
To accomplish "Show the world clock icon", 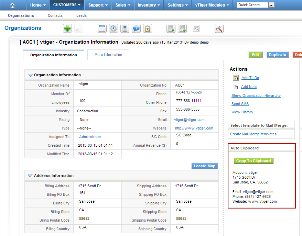I will click(114, 29).
